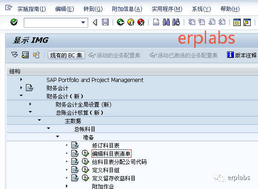Click the Save floppy disk icon
The height and width of the screenshot is (189, 258).
pyautogui.click(x=105, y=22)
